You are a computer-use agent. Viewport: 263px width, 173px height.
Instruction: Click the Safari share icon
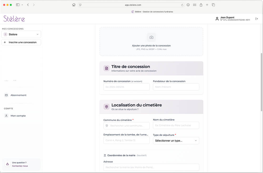click(201, 5)
